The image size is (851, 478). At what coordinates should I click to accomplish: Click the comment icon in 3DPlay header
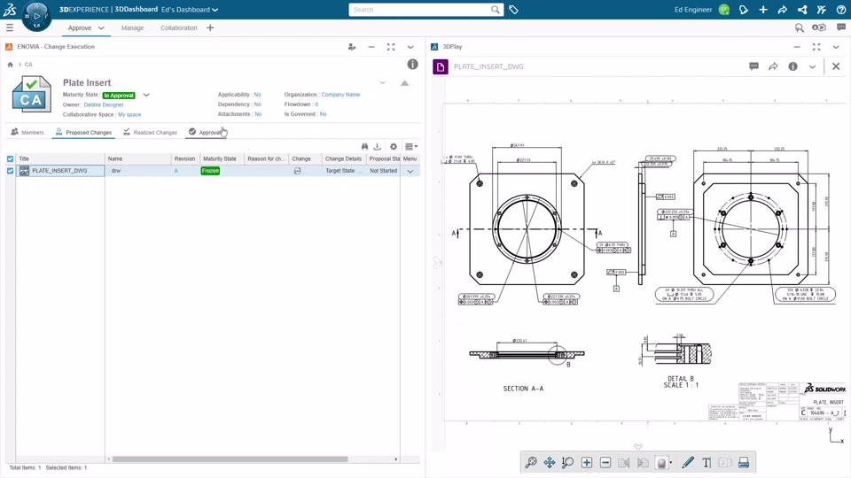point(753,66)
